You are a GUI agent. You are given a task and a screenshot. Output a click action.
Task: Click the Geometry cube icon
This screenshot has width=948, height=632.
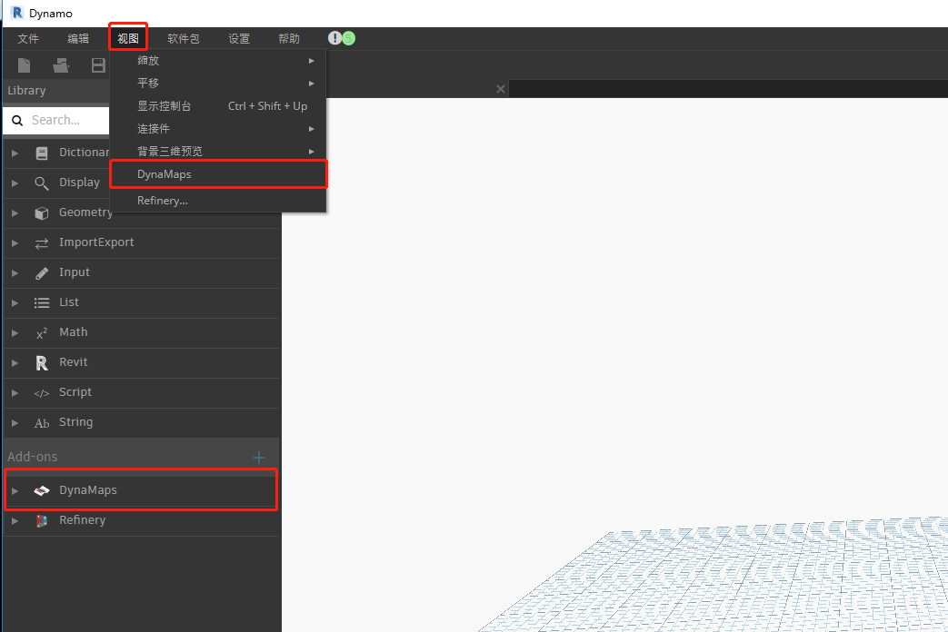click(x=42, y=212)
